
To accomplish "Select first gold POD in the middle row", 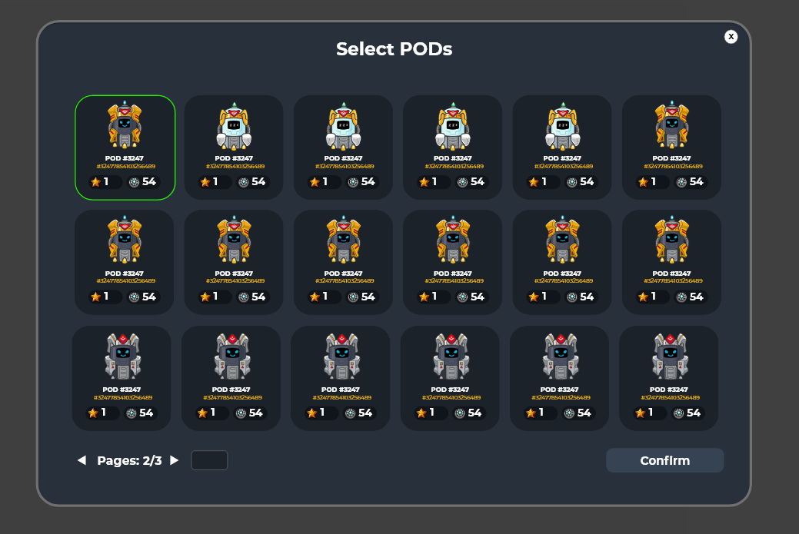I will point(125,262).
